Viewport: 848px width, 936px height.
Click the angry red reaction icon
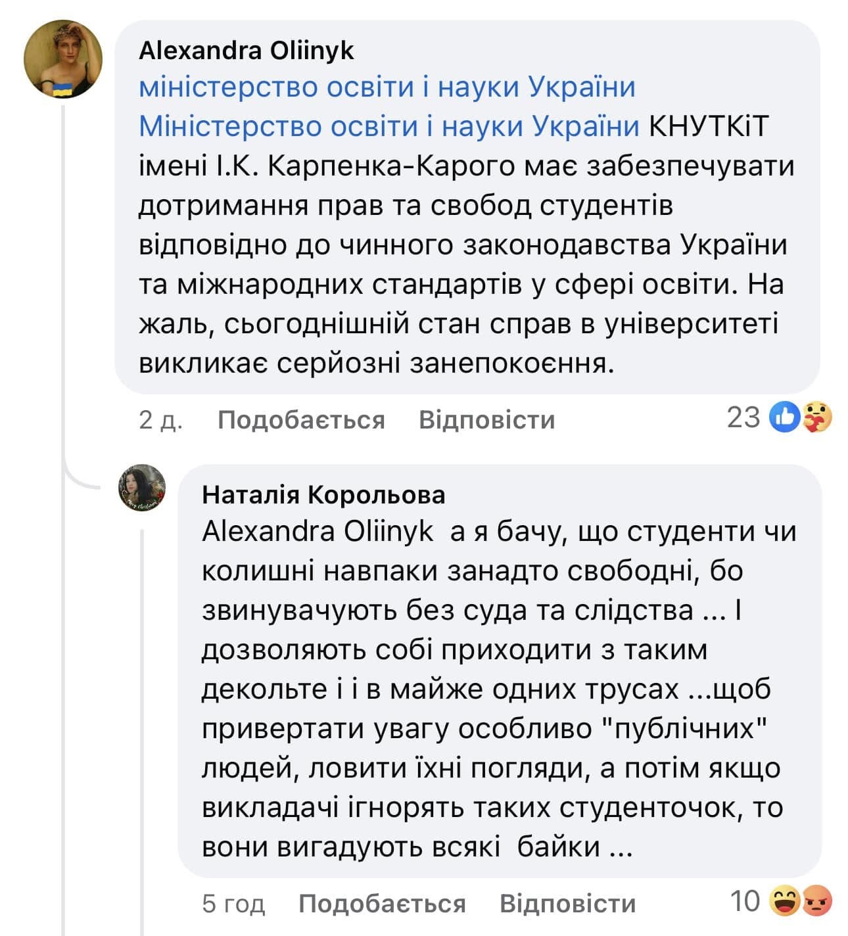pos(818,901)
